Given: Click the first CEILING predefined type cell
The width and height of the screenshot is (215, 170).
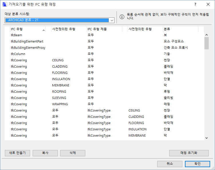Looking at the screenshot, I should (58, 60).
